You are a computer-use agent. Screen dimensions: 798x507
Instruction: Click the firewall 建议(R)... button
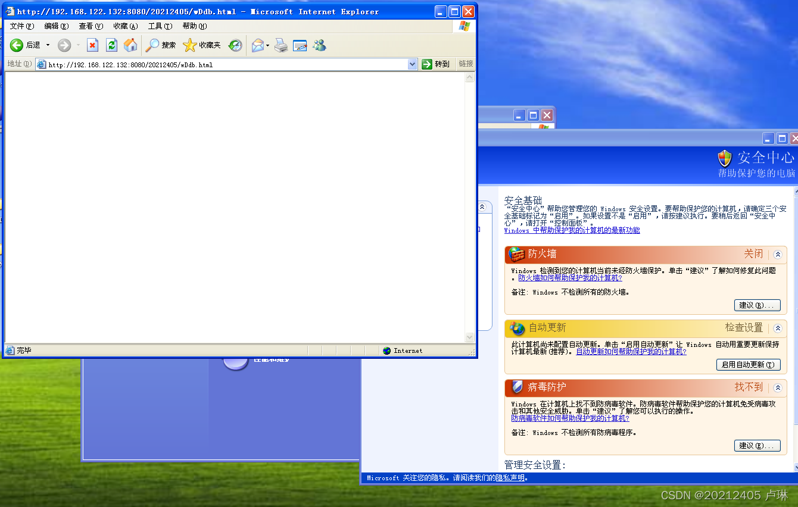[758, 305]
